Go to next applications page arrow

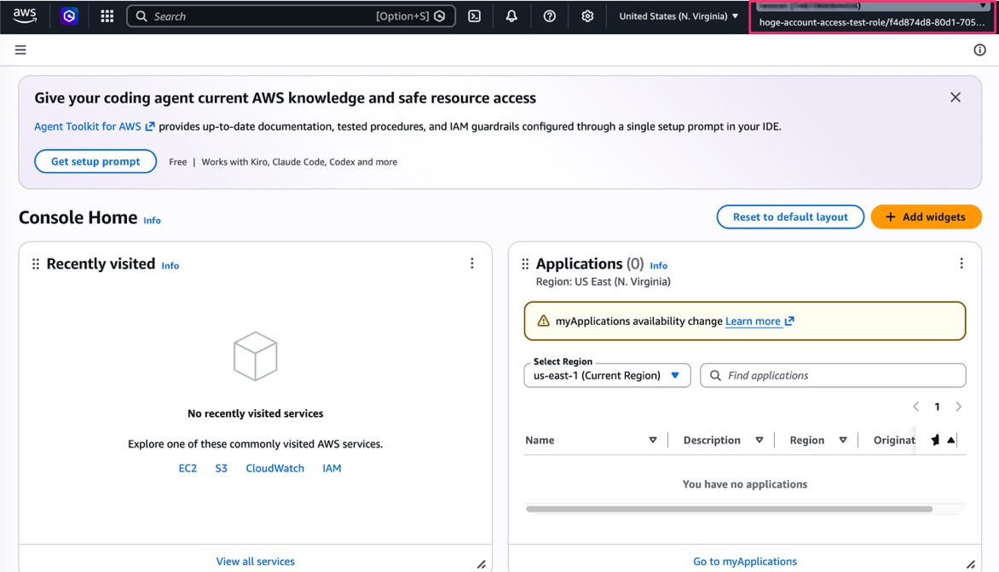[x=958, y=407]
